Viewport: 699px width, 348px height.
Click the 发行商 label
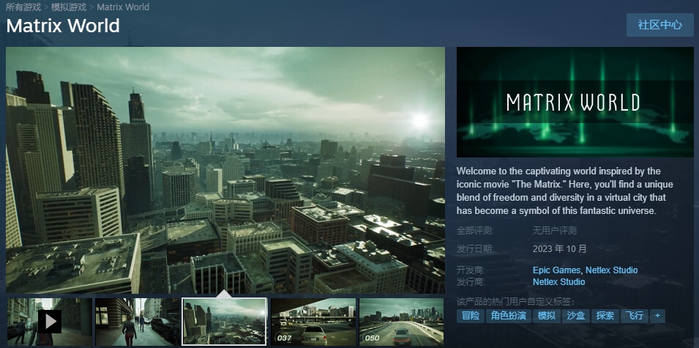pyautogui.click(x=471, y=282)
